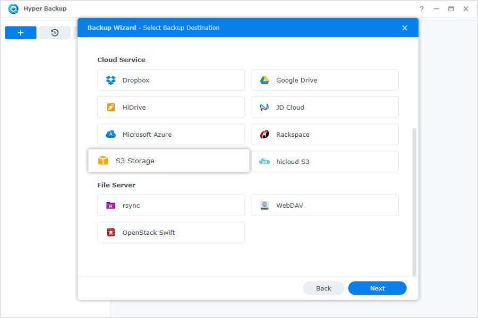The image size is (478, 318).
Task: Click the wizard destination list scrollbar
Action: [x=414, y=202]
